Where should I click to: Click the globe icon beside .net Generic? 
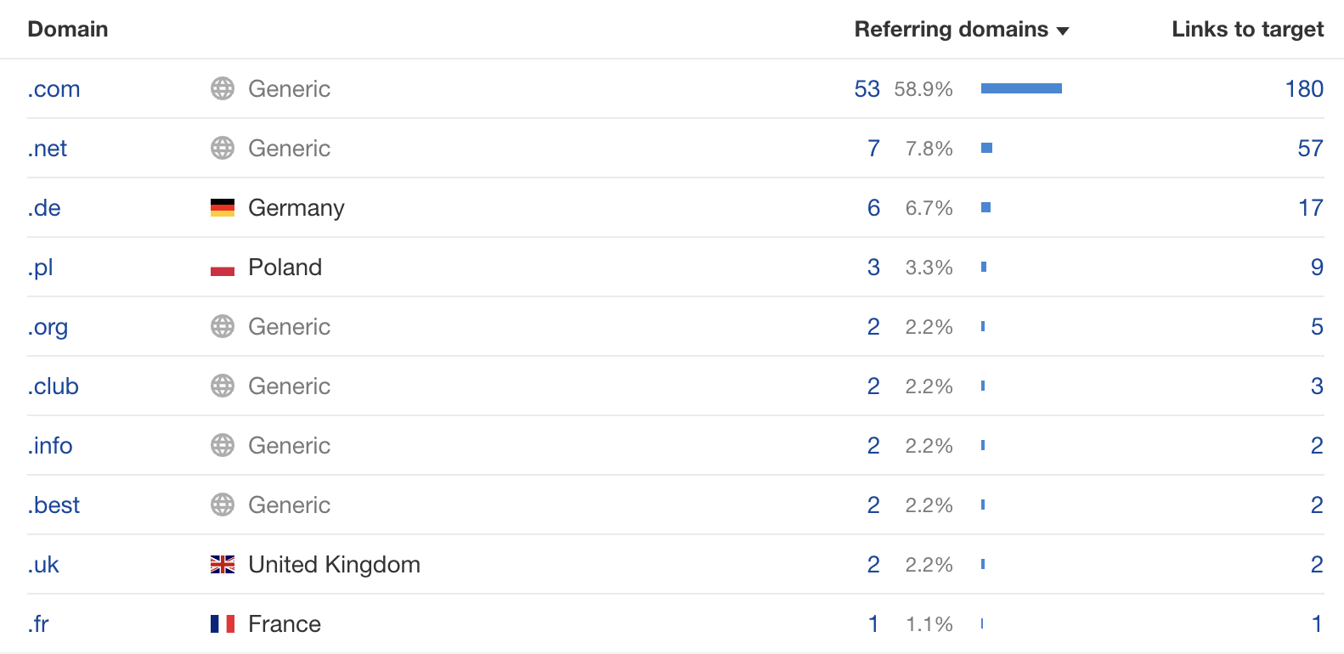(223, 148)
